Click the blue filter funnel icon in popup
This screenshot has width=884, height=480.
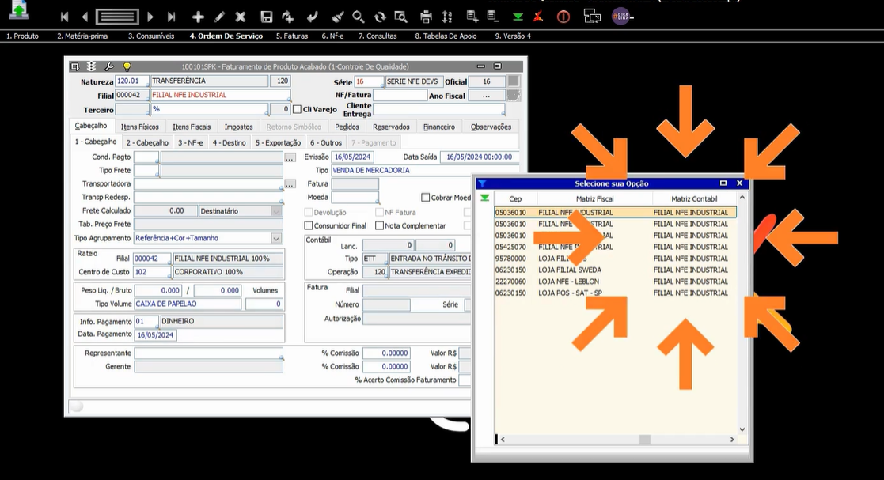[481, 183]
